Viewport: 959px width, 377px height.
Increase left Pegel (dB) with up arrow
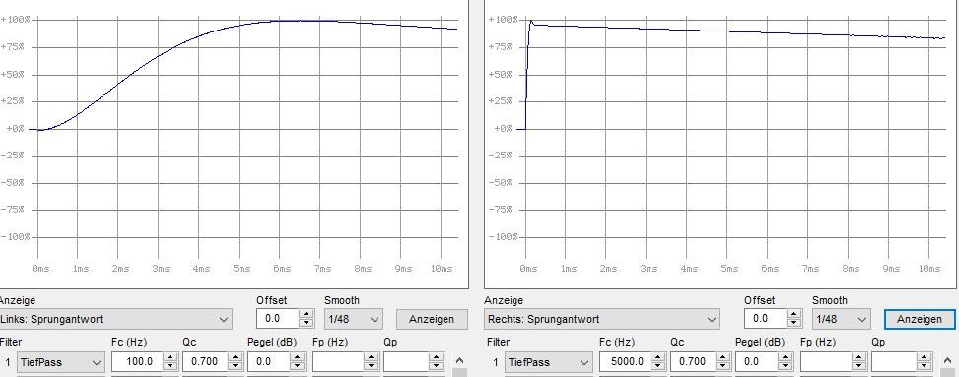tap(298, 357)
